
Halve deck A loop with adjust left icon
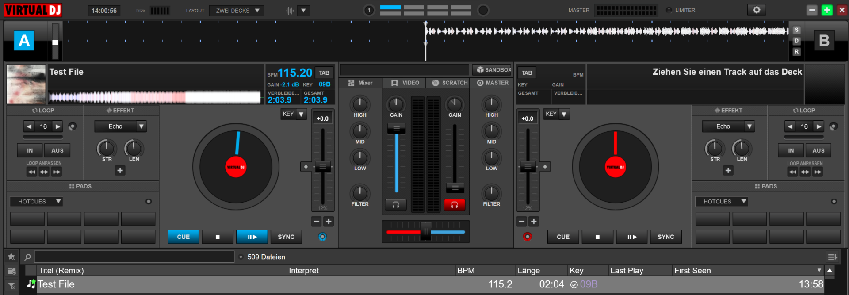[31, 172]
